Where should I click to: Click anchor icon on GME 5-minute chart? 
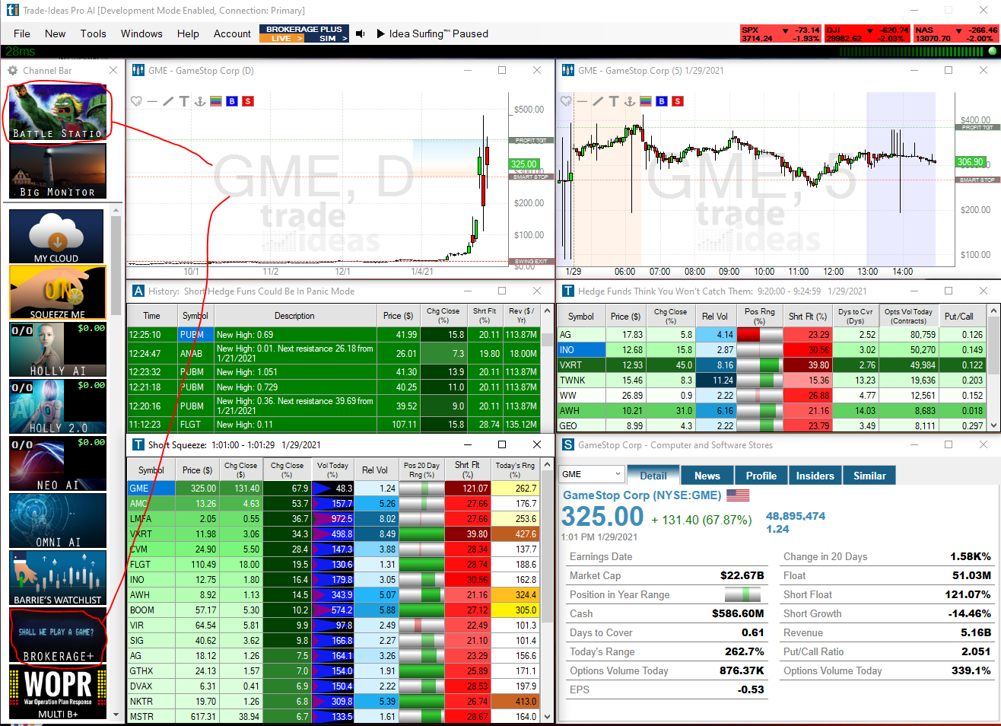pos(630,101)
